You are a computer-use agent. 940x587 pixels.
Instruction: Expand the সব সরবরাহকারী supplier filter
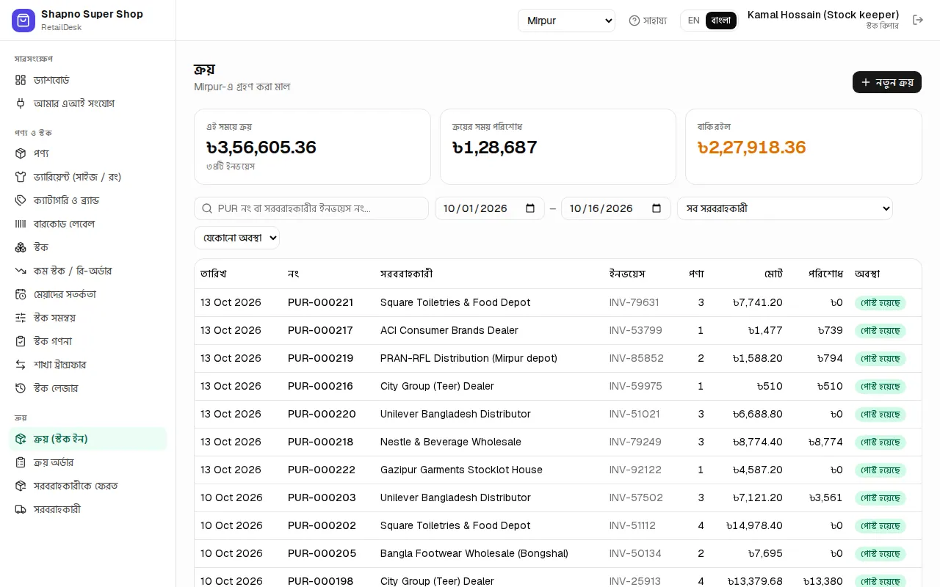click(785, 208)
